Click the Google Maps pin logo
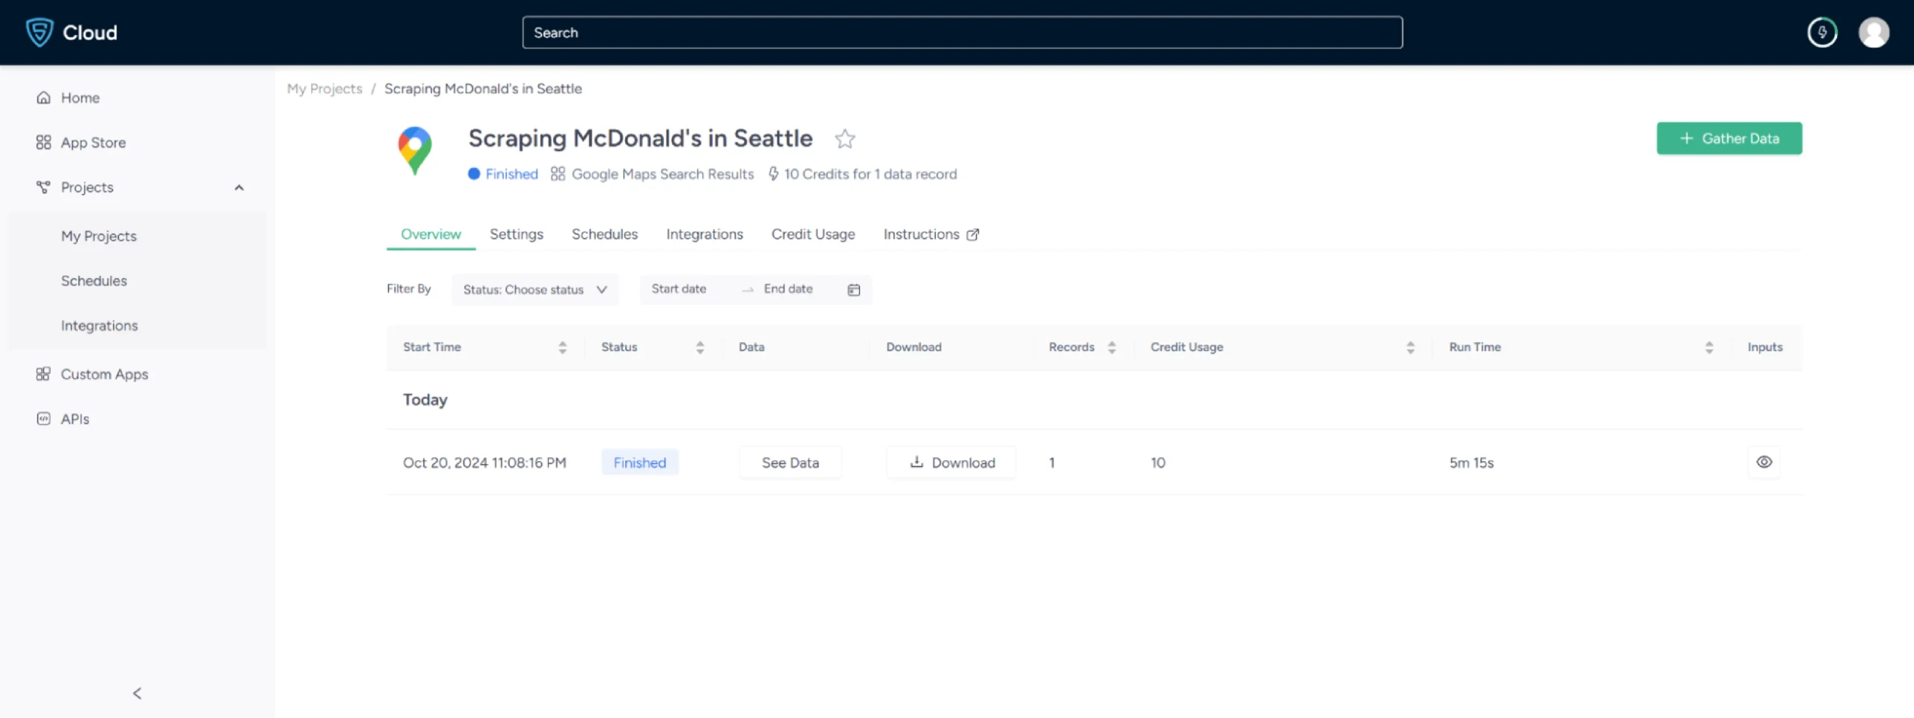1914x718 pixels. point(415,151)
